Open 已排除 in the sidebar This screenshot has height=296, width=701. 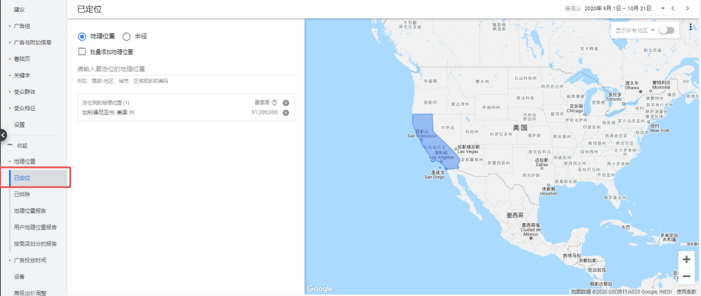tap(22, 194)
